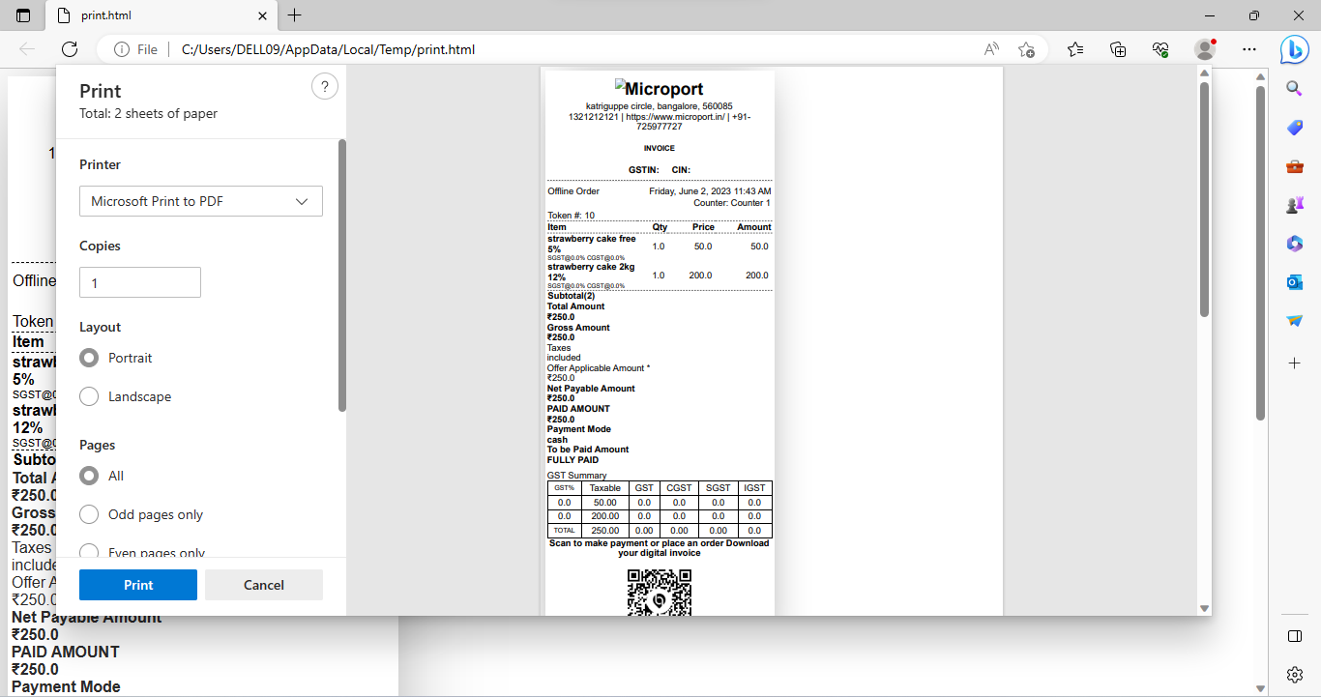View site information icon beside File

coord(122,49)
